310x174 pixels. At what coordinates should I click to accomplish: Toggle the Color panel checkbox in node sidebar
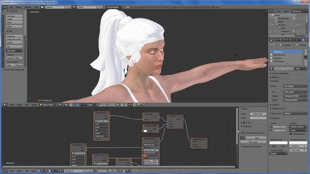pos(244,122)
